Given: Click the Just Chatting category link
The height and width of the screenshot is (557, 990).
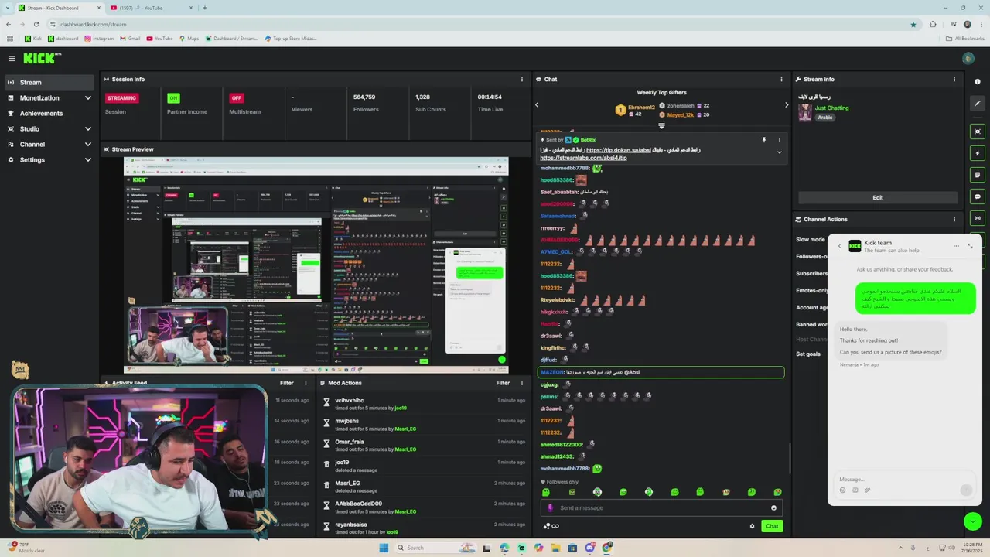Looking at the screenshot, I should pos(831,108).
